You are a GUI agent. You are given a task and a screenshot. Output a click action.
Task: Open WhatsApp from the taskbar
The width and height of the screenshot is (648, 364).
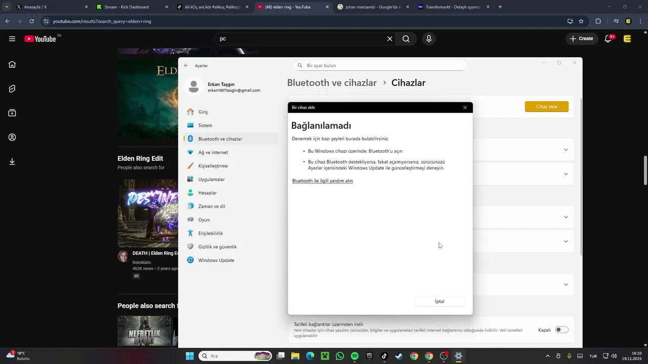tap(340, 356)
